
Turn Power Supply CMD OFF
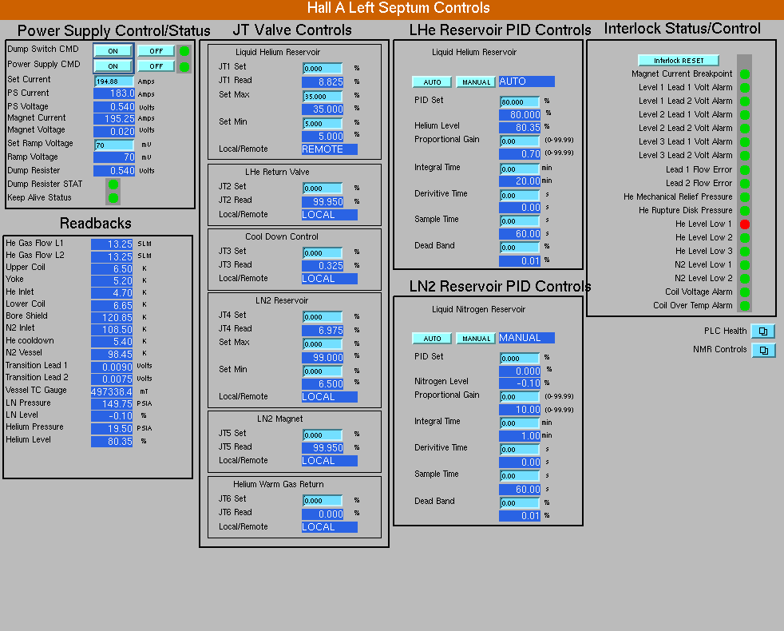click(156, 66)
